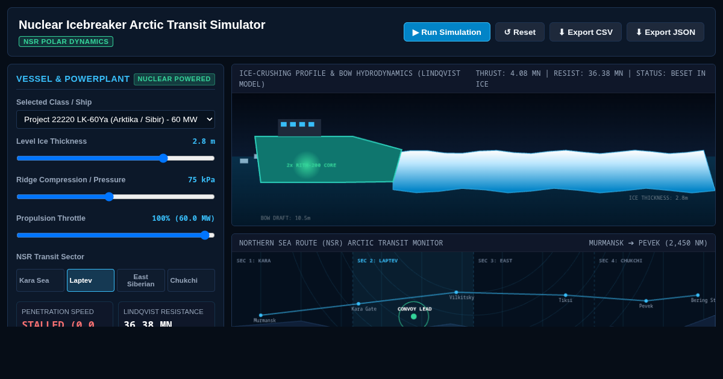Run the simulation
This screenshot has width=723, height=379.
point(447,32)
